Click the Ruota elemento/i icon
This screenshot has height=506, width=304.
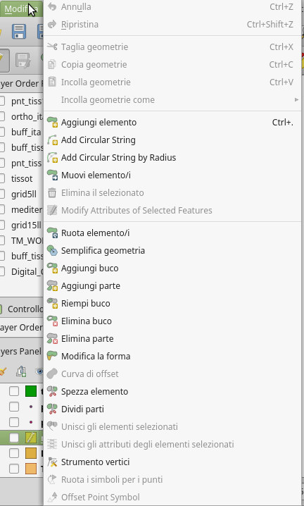pyautogui.click(x=52, y=233)
